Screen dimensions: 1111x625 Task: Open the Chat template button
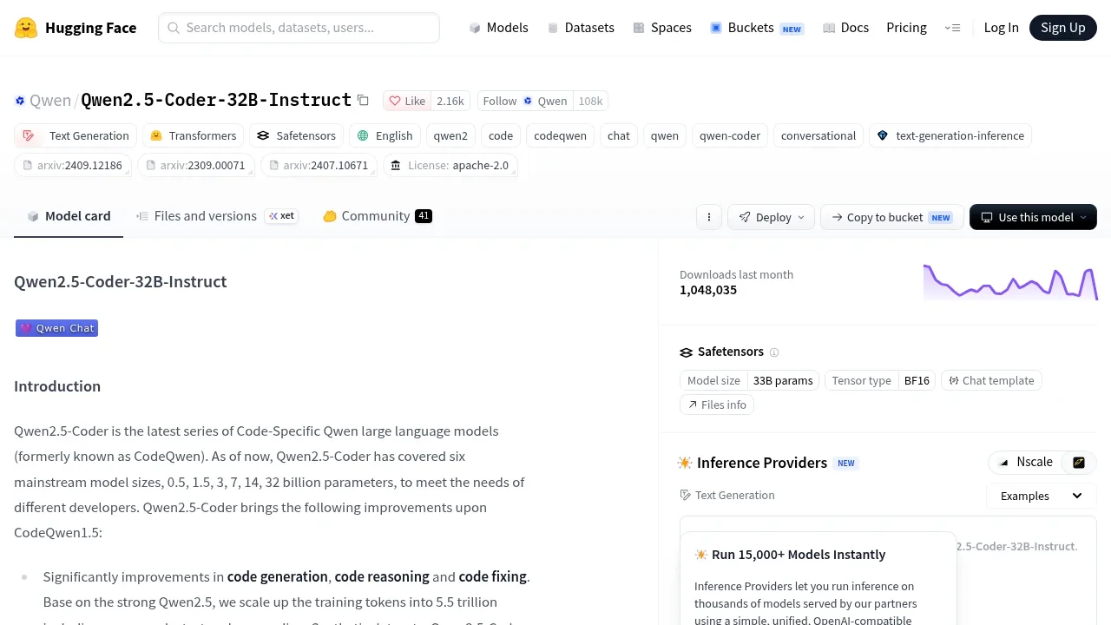[991, 380]
